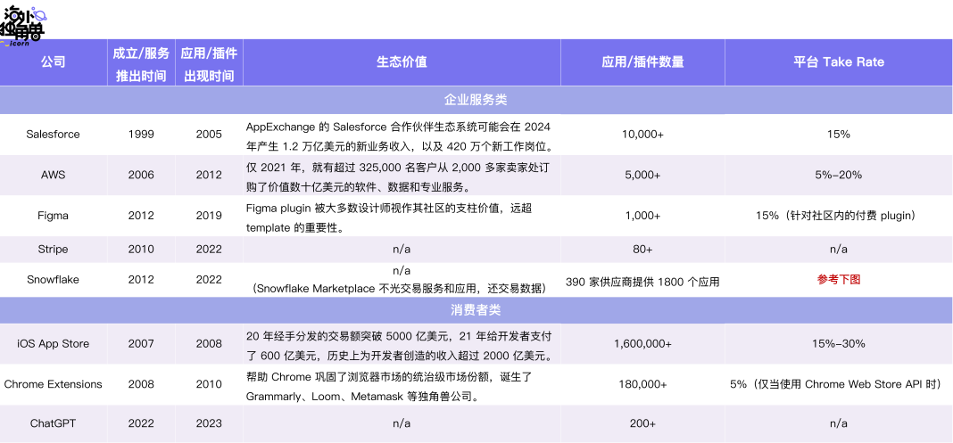Click the year 2023 in ChatGPT row
This screenshot has width=953, height=443.
pyautogui.click(x=209, y=423)
